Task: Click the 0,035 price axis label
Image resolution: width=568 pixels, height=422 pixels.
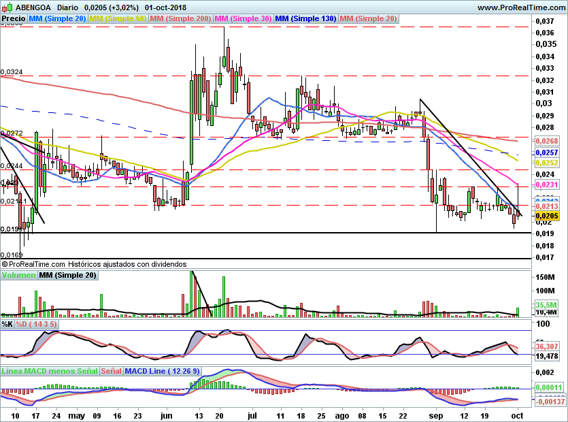Action: 546,44
